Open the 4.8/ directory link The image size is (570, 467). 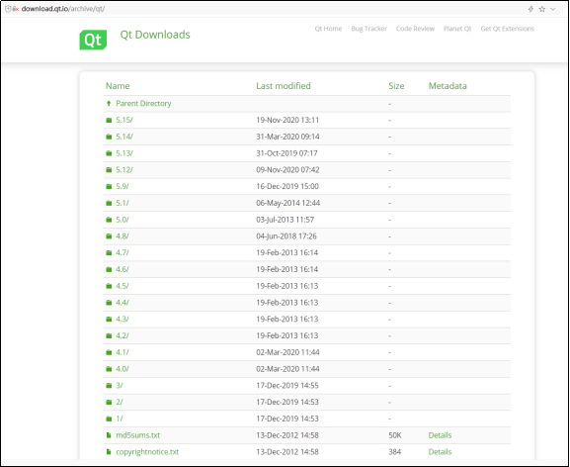tap(122, 236)
